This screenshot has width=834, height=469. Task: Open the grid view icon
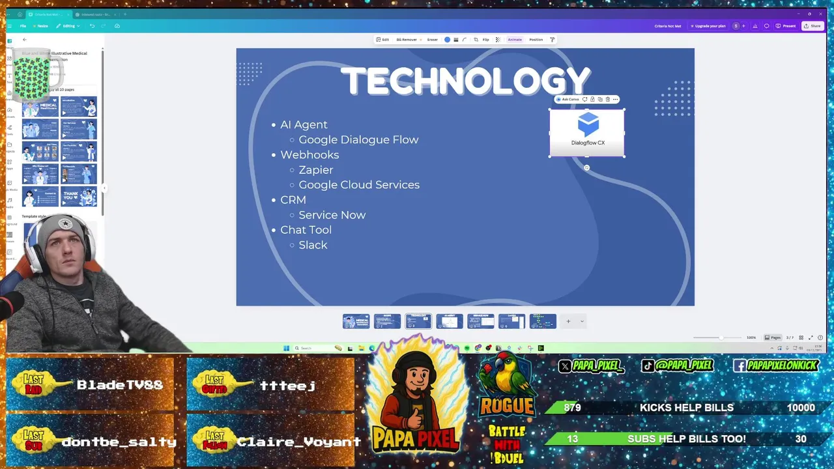(803, 337)
